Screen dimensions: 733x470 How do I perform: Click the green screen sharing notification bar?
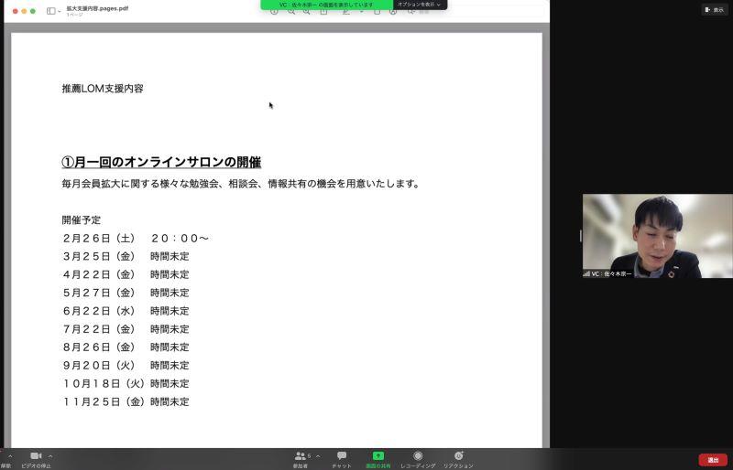(x=326, y=5)
